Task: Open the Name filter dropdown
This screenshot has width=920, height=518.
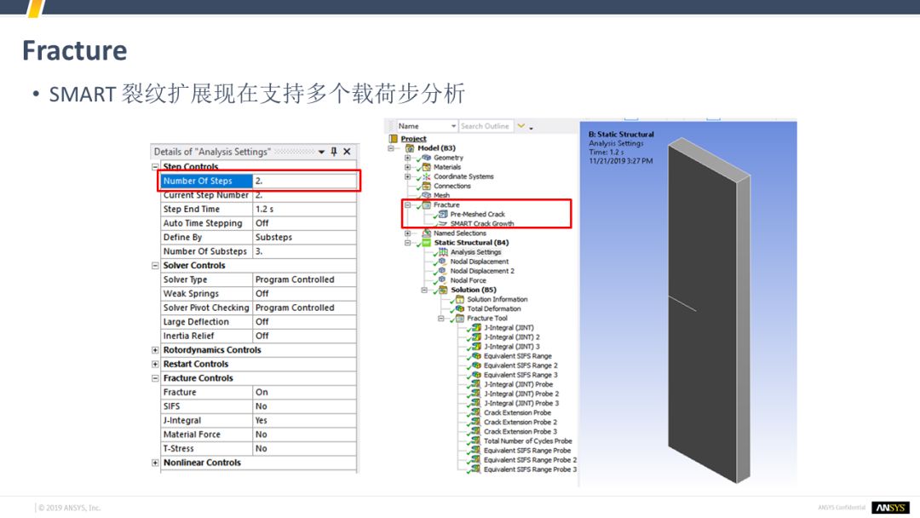Action: click(452, 126)
